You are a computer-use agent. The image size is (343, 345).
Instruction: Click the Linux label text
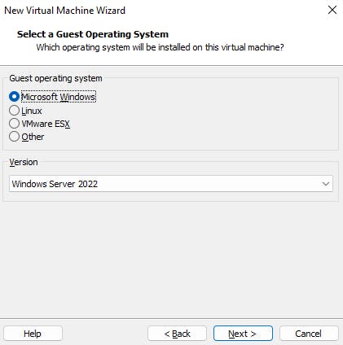[32, 111]
